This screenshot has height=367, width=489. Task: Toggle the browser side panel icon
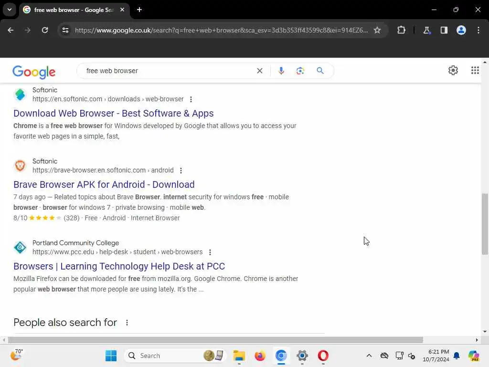[x=444, y=30]
